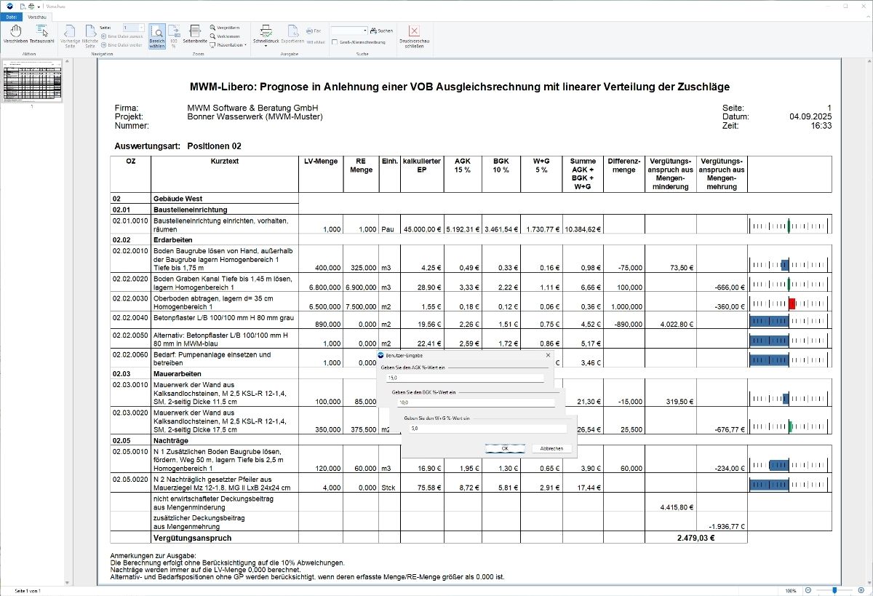Click the Gebäude West row
Screen dimensions: 873x596
point(204,199)
